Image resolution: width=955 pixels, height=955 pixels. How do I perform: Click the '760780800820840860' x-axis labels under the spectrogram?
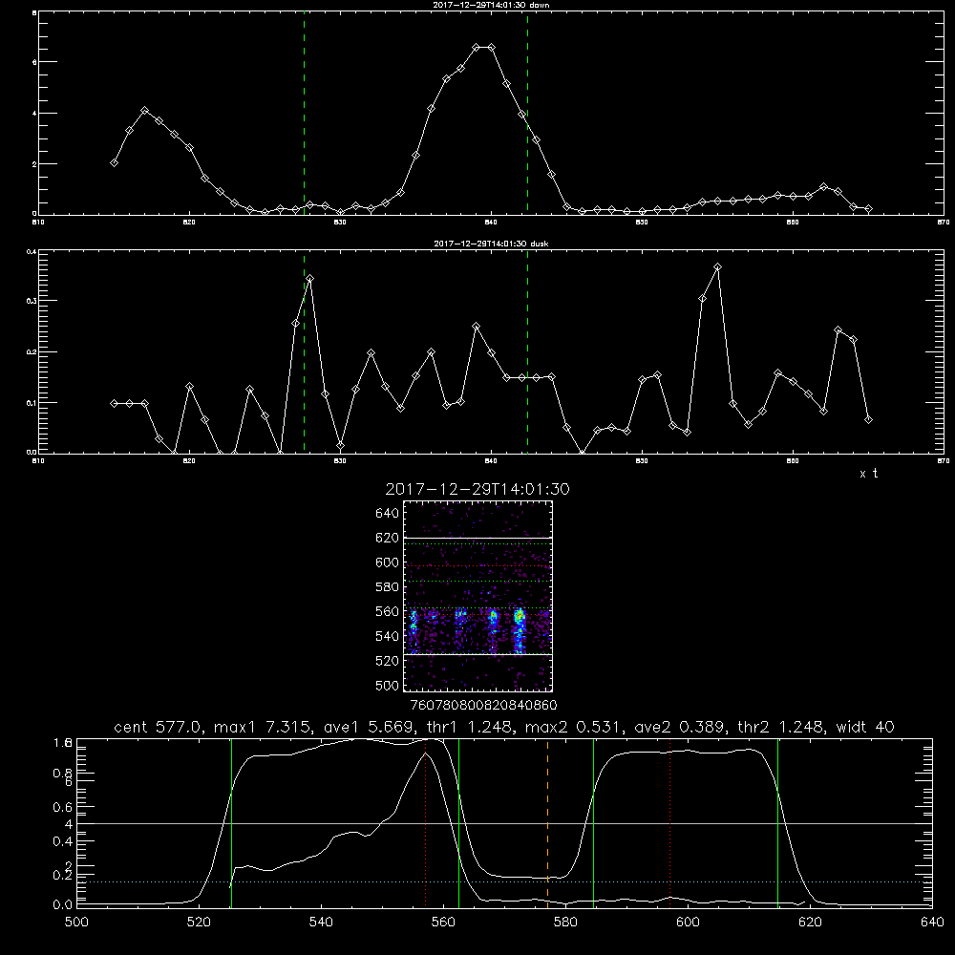[x=484, y=706]
